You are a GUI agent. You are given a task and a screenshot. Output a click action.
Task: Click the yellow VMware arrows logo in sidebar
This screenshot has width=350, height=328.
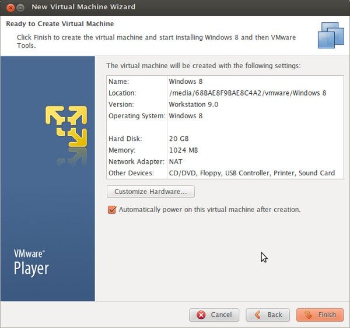[66, 126]
